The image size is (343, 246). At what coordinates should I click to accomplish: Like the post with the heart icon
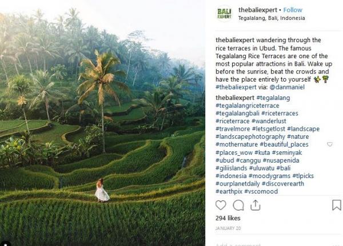click(221, 205)
